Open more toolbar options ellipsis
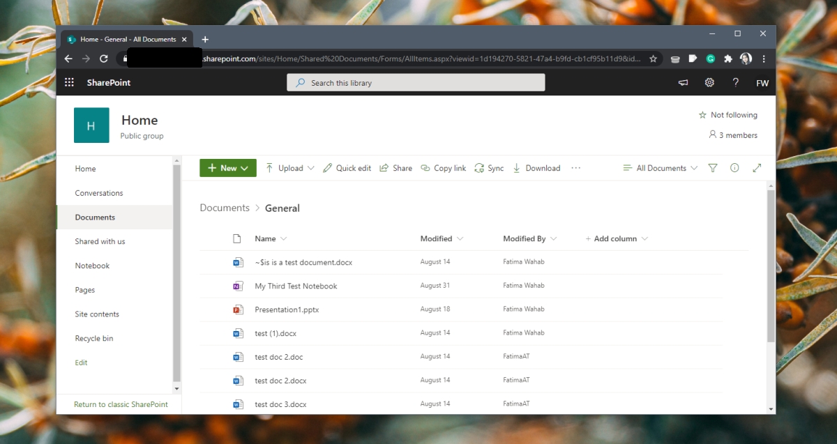This screenshot has height=444, width=837. (x=575, y=168)
